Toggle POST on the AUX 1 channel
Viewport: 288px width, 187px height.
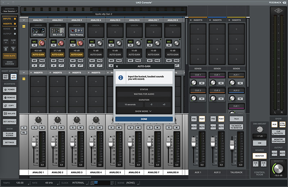coord(201,119)
